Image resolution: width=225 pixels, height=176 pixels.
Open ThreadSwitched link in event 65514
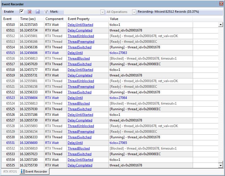(79, 47)
